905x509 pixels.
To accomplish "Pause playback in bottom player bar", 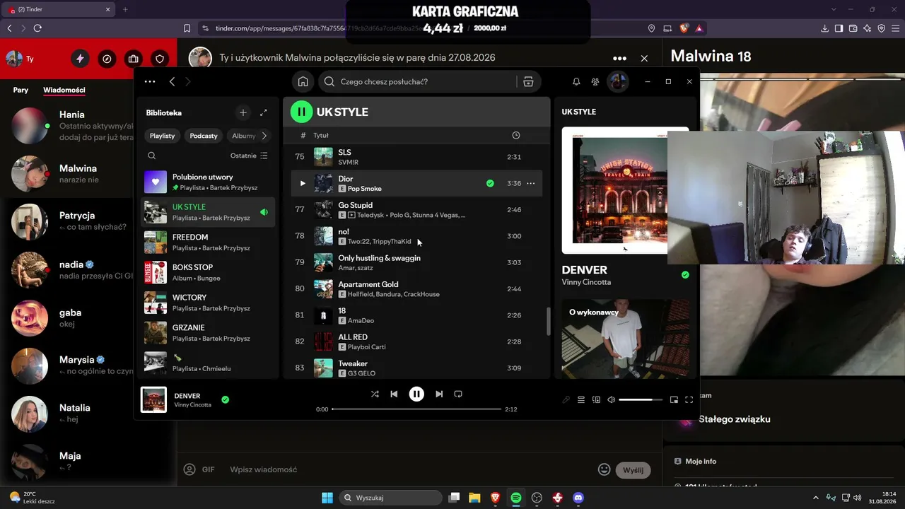I will click(x=416, y=394).
